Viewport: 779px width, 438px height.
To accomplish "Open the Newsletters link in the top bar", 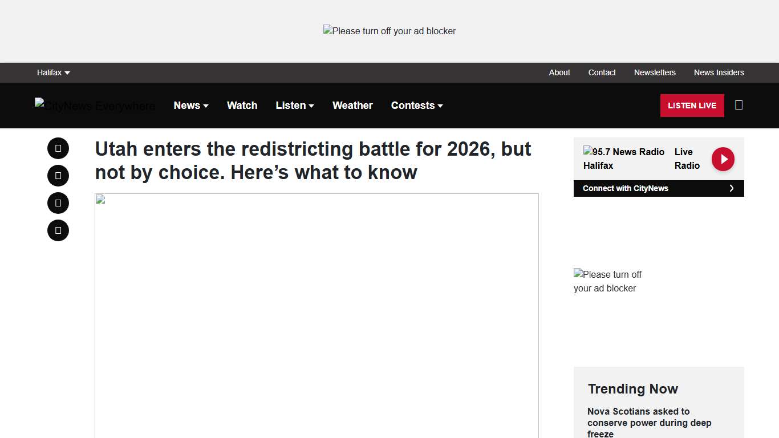I will coord(655,72).
